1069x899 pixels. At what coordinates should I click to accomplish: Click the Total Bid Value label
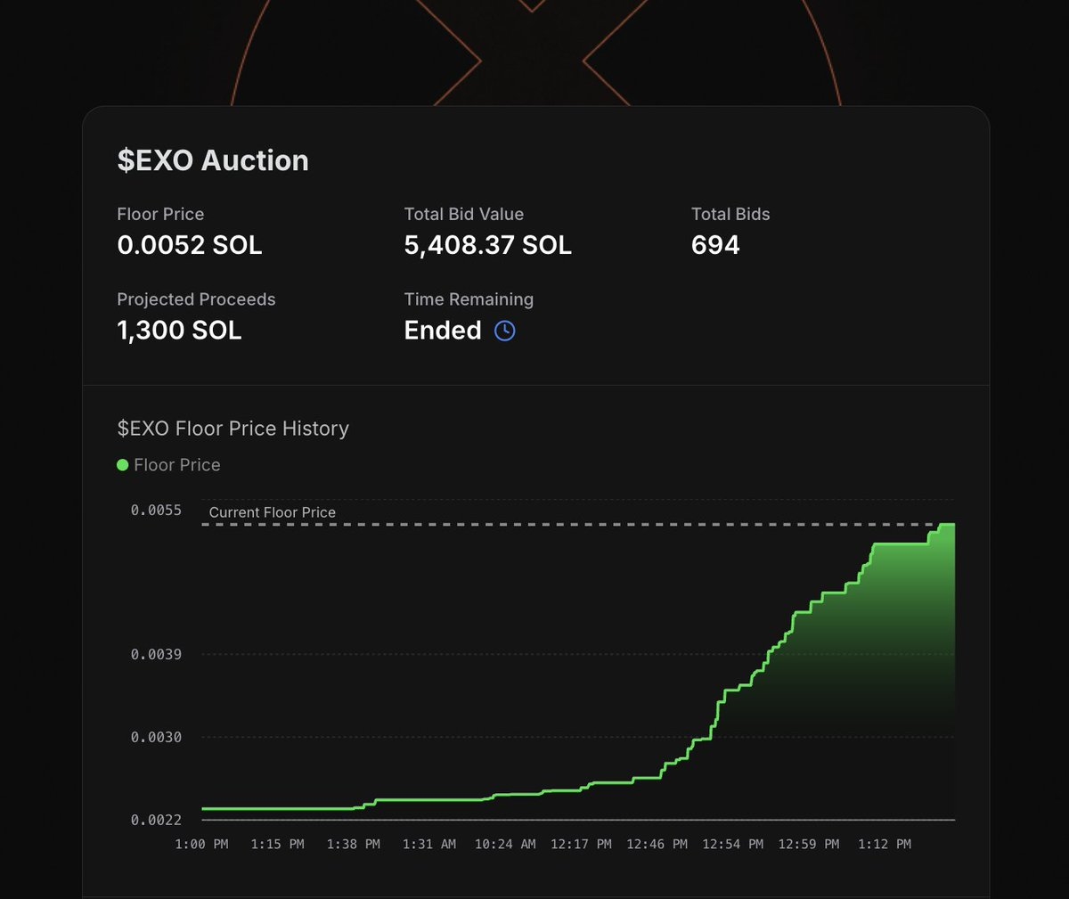(x=464, y=214)
